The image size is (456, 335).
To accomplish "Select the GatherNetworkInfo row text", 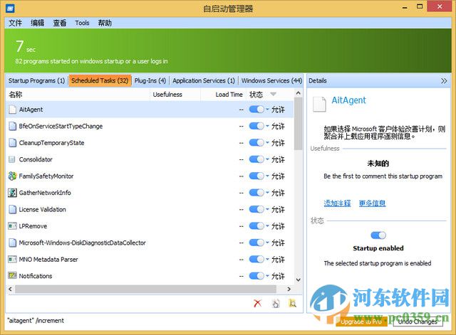I will (x=45, y=193).
